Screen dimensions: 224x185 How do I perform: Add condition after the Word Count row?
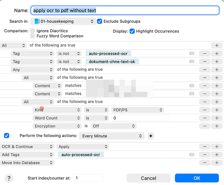click(x=217, y=118)
